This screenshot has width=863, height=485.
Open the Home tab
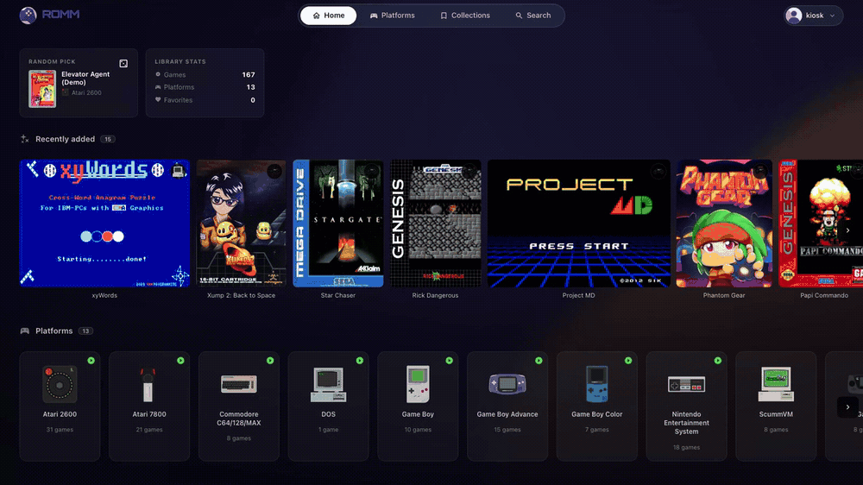click(329, 16)
